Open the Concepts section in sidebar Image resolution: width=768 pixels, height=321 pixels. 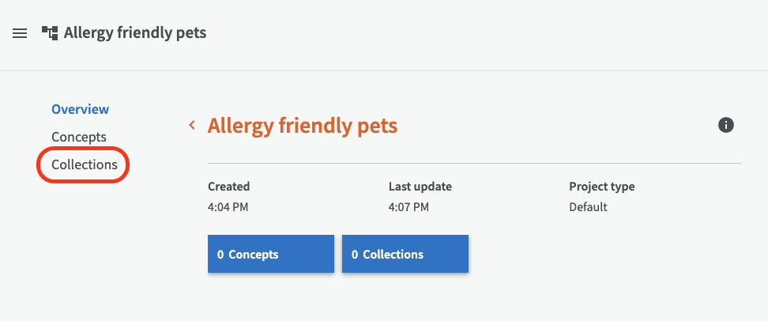79,137
